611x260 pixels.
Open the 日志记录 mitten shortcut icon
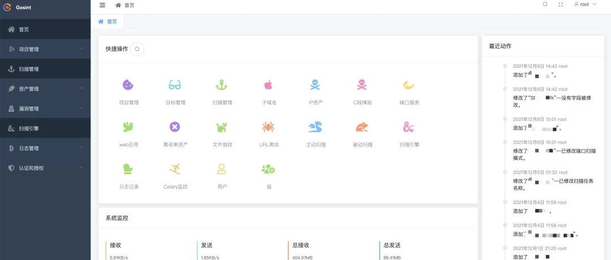tap(128, 168)
